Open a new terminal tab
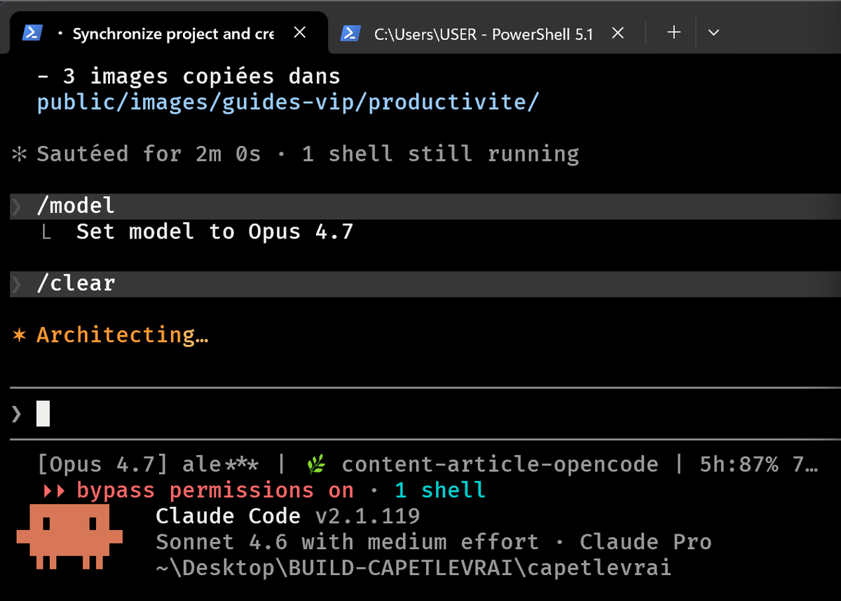841x601 pixels. 674,32
